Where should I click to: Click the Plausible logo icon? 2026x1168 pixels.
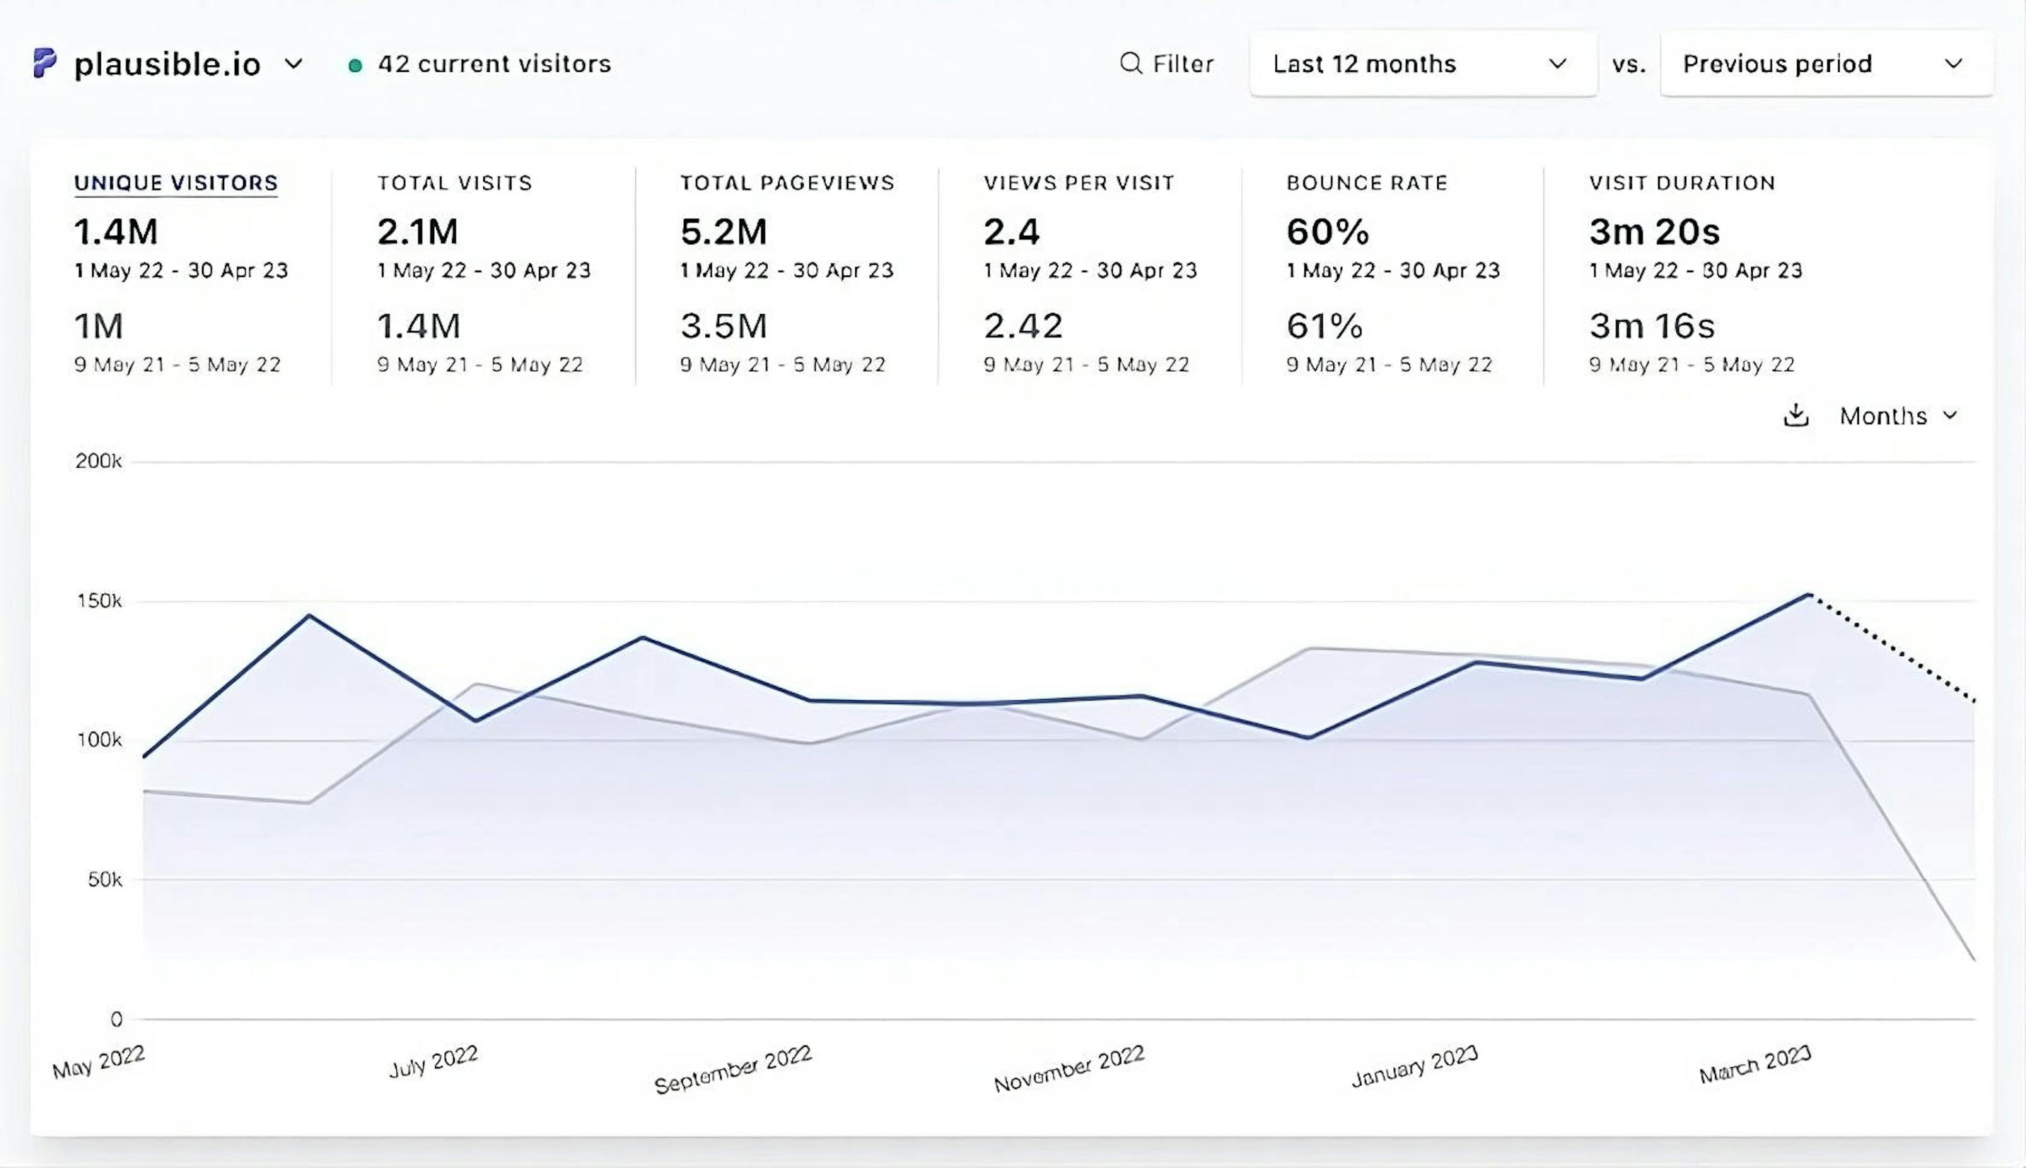[x=45, y=63]
